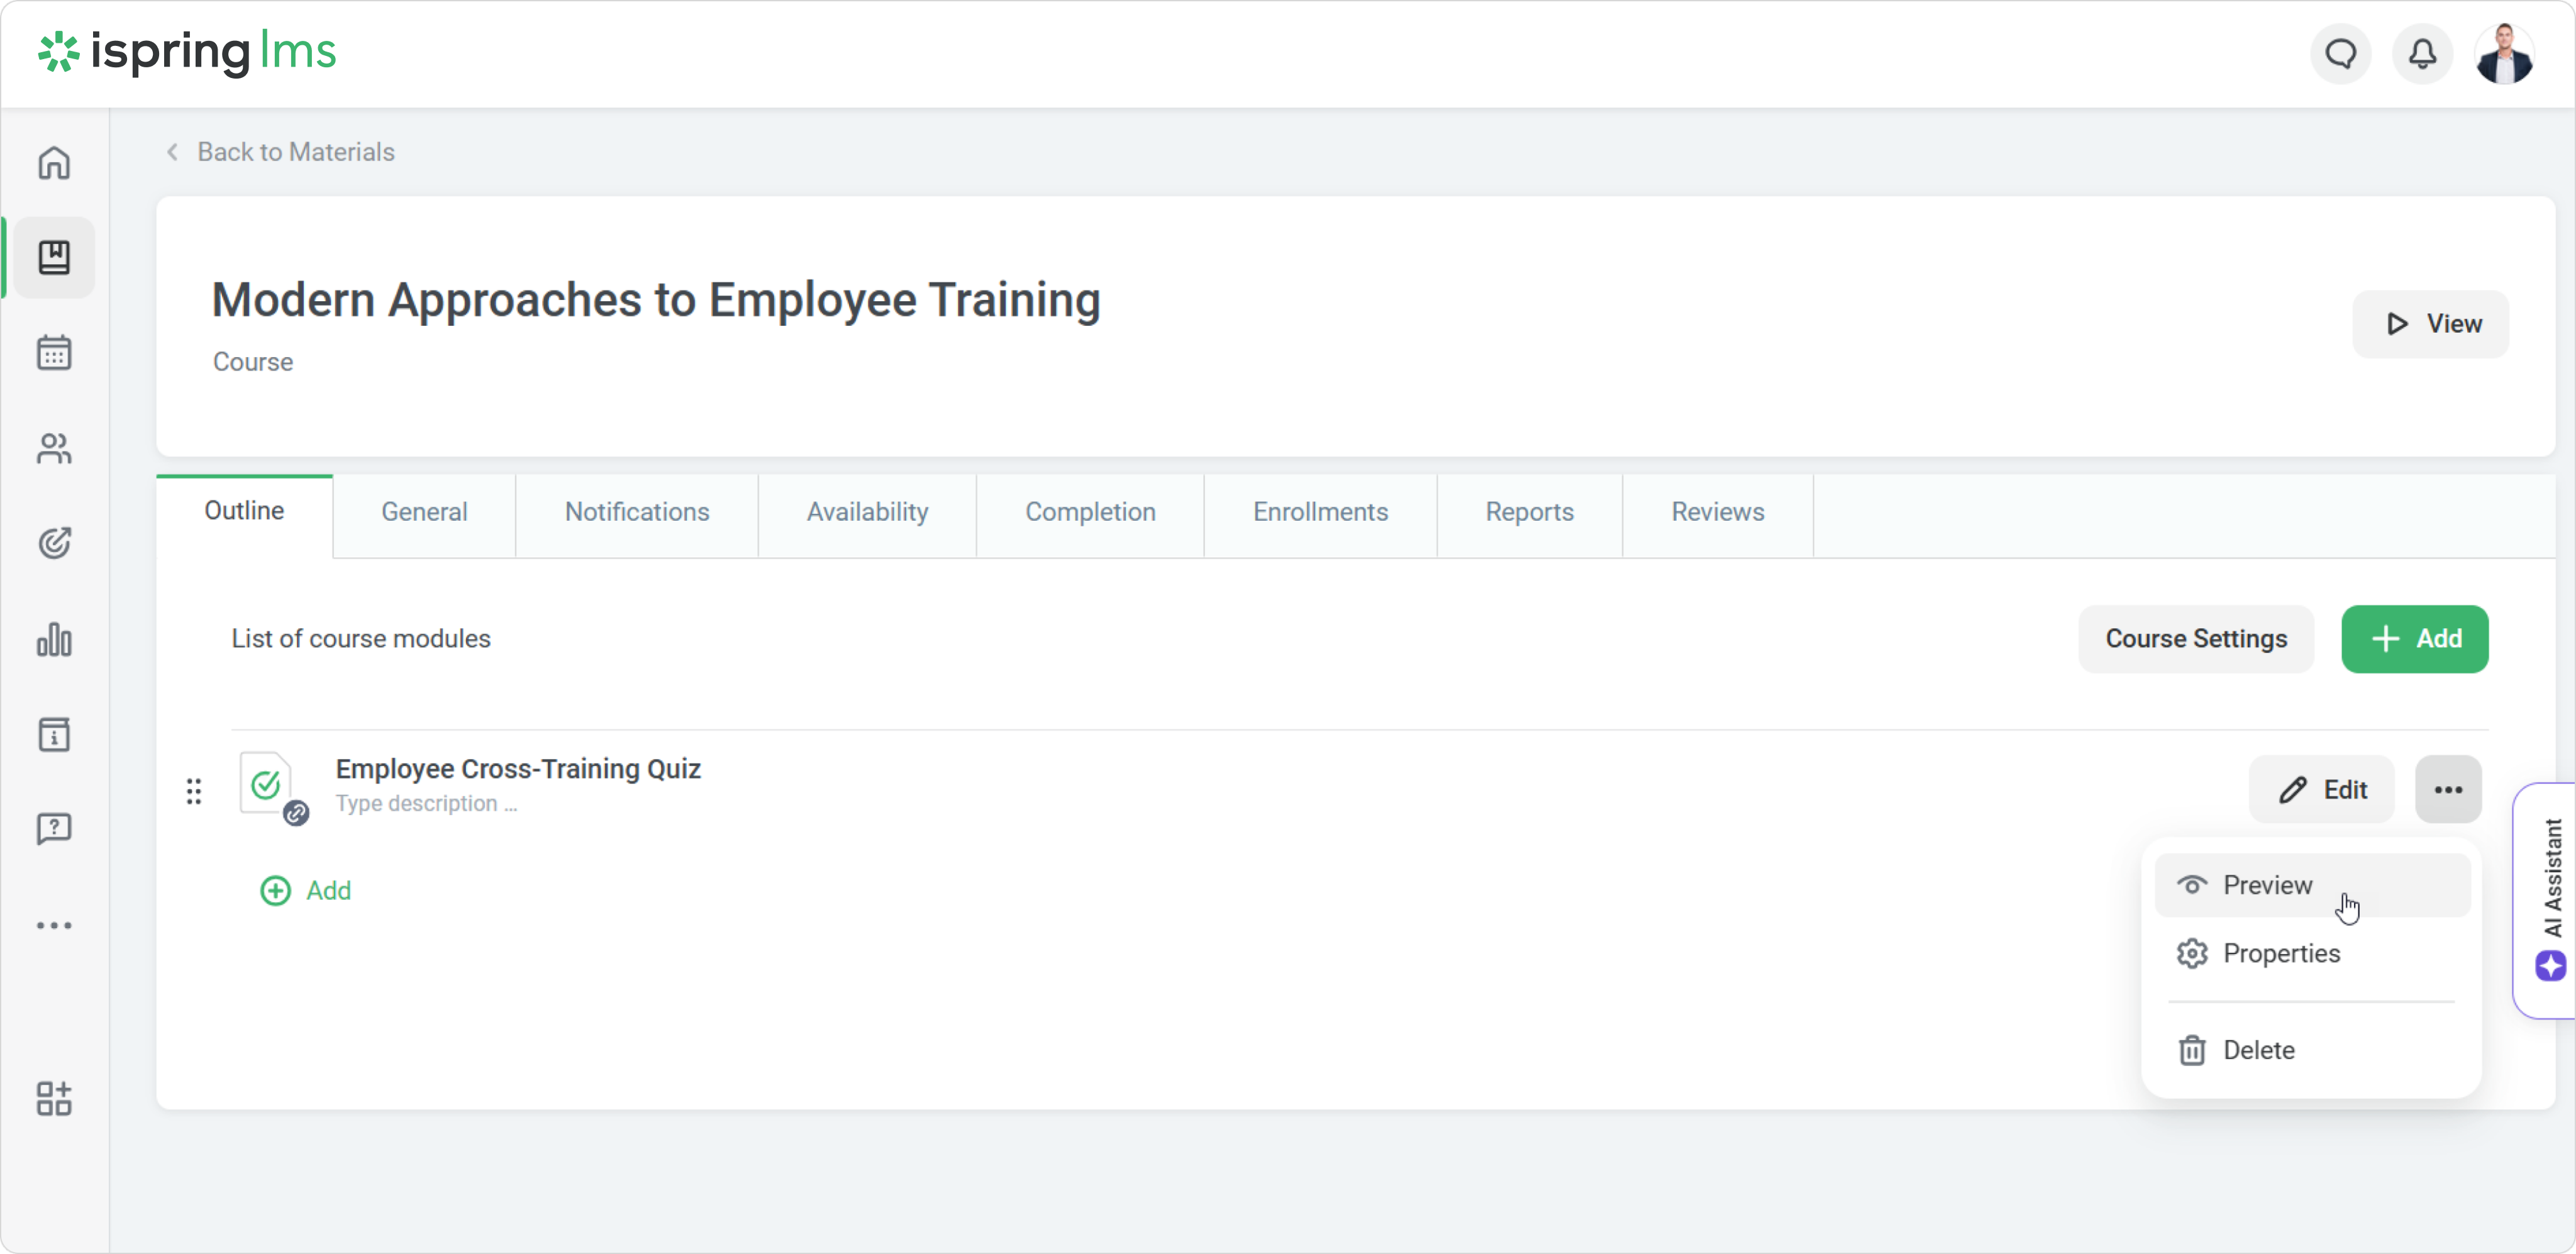Open the bar chart reports icon
Image resolution: width=2576 pixels, height=1254 pixels.
pyautogui.click(x=54, y=640)
